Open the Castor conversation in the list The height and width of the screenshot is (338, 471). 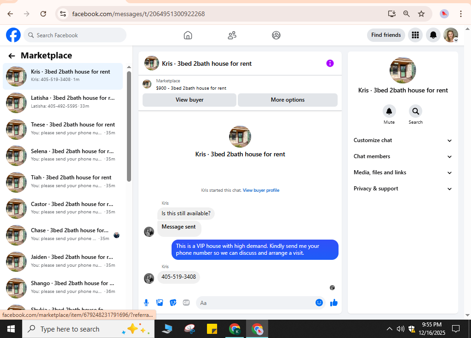tap(63, 208)
